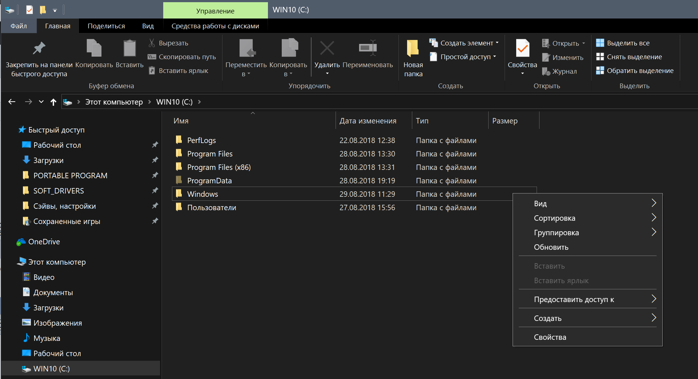Click the Windows folder icon

179,193
